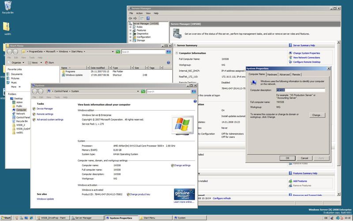Open View menu in Server Manager
This screenshot has width=353, height=221.
point(148,13)
